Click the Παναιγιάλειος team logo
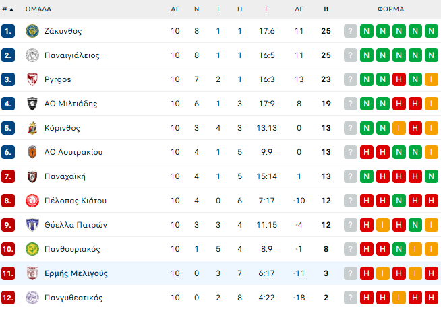This screenshot has width=441, height=309. (32, 55)
